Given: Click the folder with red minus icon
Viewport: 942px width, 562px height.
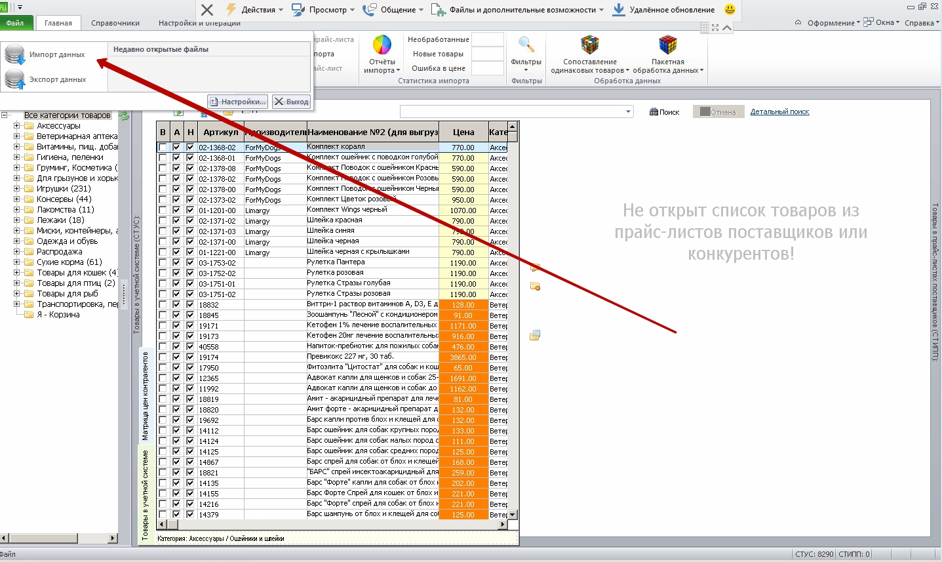Looking at the screenshot, I should 535,287.
